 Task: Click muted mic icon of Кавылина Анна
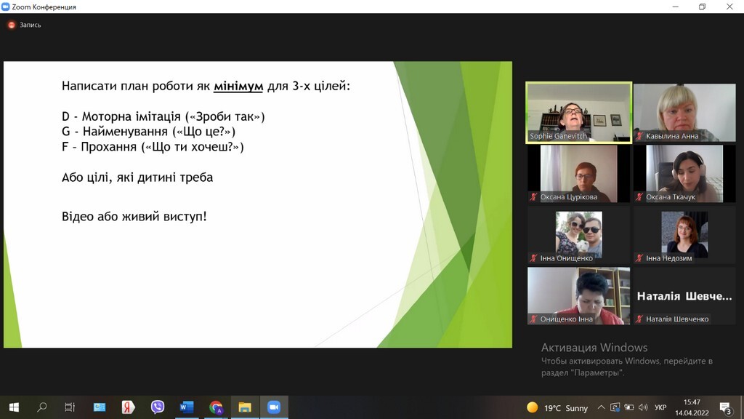(x=639, y=136)
